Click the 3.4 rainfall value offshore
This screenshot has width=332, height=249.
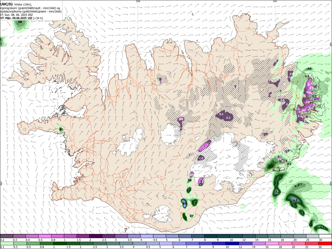coord(302,213)
